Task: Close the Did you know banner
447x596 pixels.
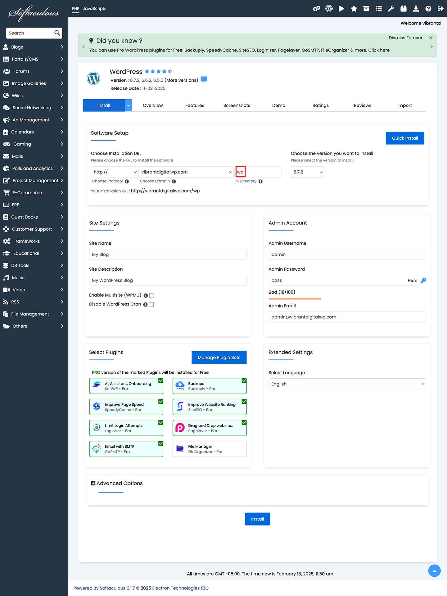Action: point(431,38)
